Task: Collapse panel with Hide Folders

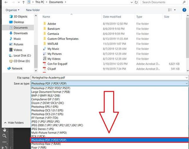Action: pos(14,123)
